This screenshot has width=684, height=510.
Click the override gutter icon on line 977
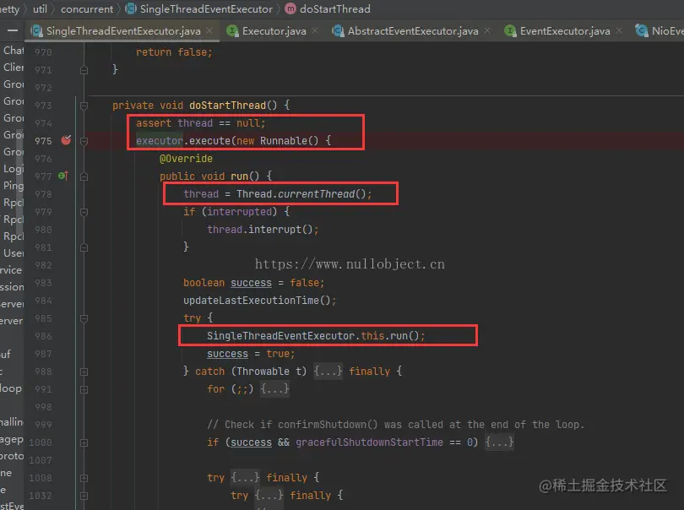tap(63, 176)
